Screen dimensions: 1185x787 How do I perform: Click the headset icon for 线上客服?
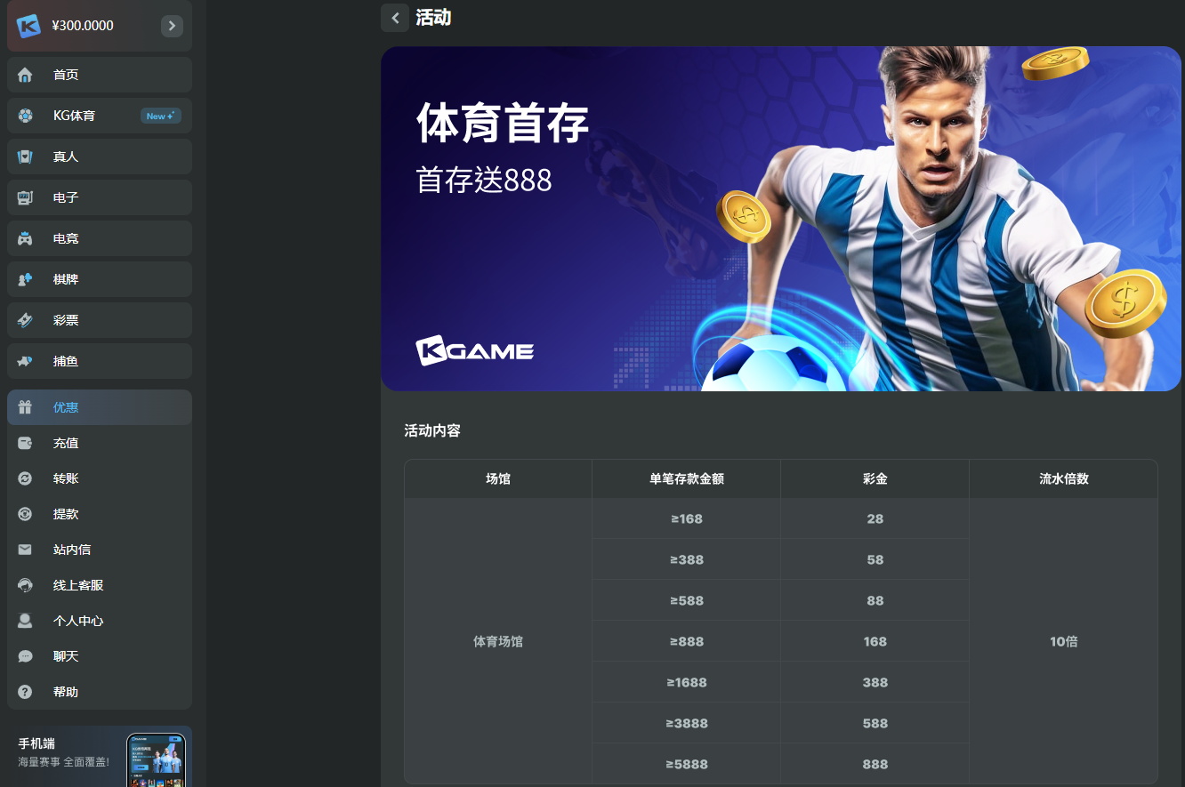click(25, 585)
